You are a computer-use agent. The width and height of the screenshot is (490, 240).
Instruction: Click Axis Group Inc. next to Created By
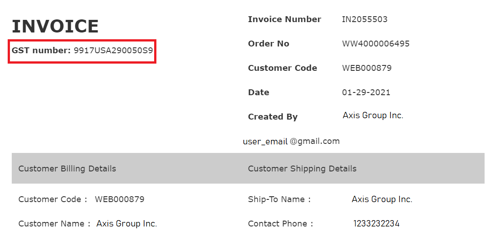click(x=373, y=115)
